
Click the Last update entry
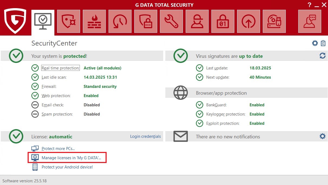tap(217, 68)
